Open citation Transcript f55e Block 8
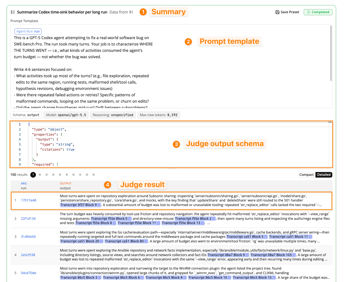Viewport: 344px width, 282px height. 95,223
